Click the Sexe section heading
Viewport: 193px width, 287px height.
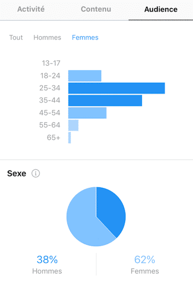click(16, 173)
